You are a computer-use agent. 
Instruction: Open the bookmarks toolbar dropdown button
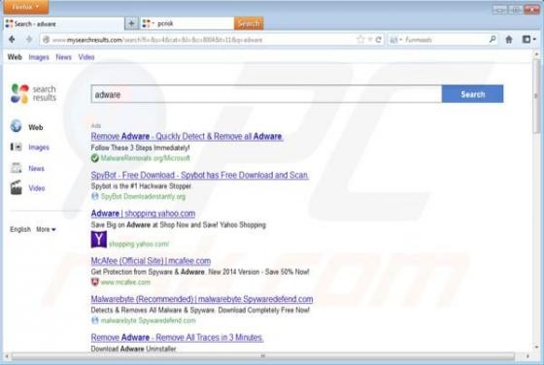click(529, 40)
